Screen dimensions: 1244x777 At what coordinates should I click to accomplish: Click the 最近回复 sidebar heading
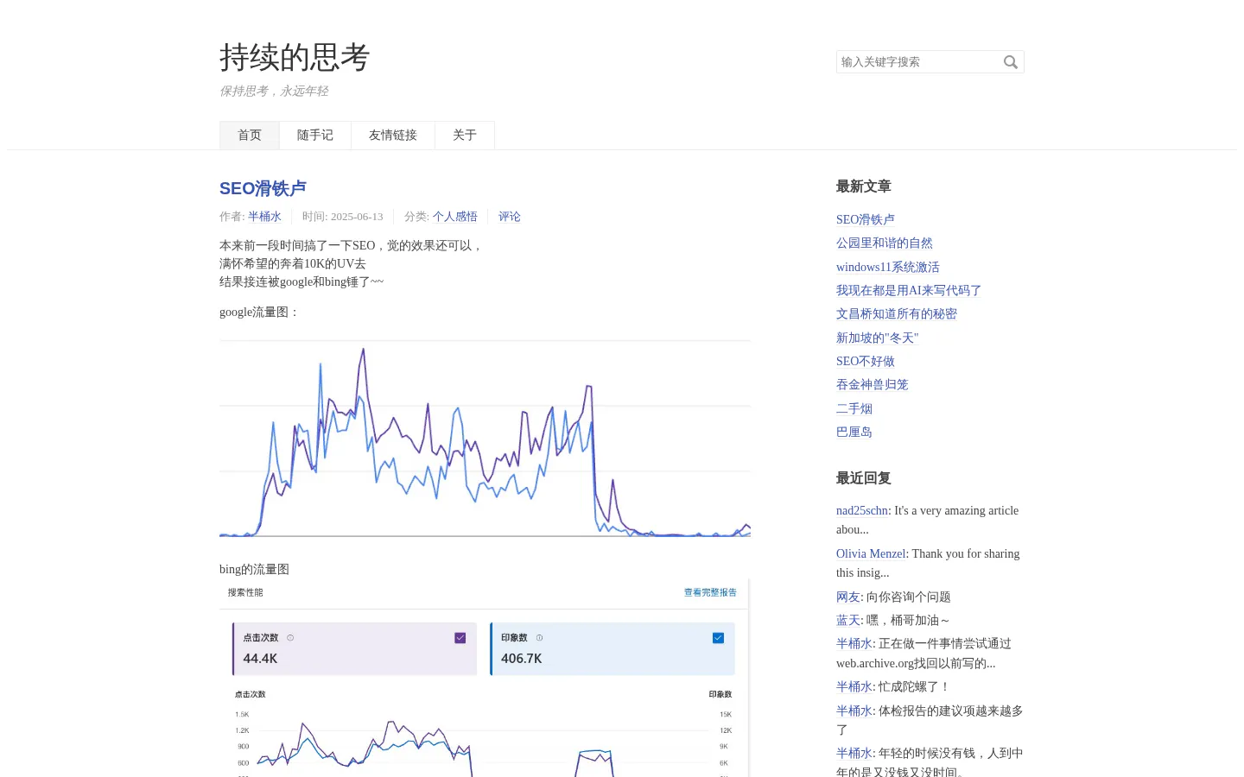point(864,478)
